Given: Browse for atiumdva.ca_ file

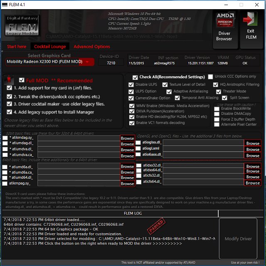Looking at the screenshot, I should (x=128, y=156).
